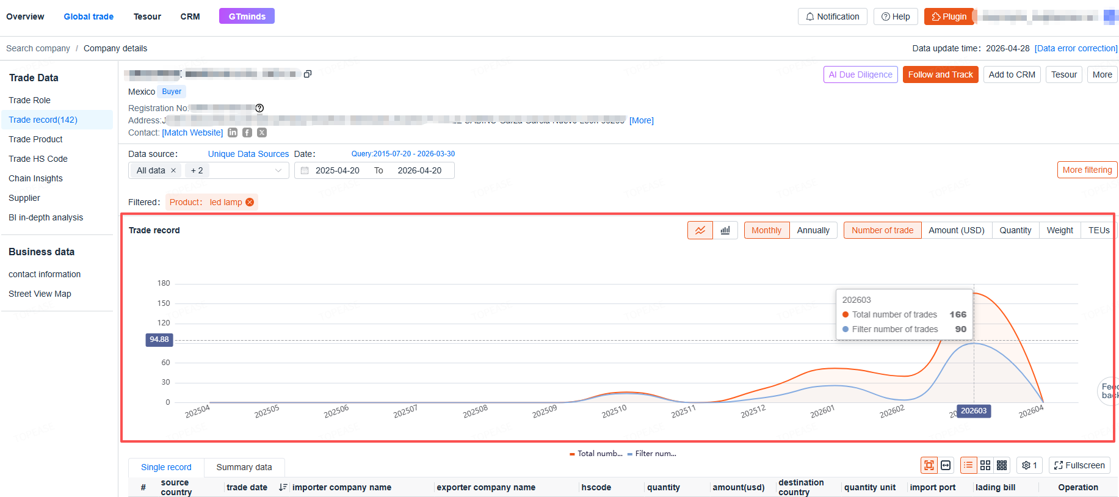Open Overview top navigation tab
The image size is (1119, 497).
point(25,16)
